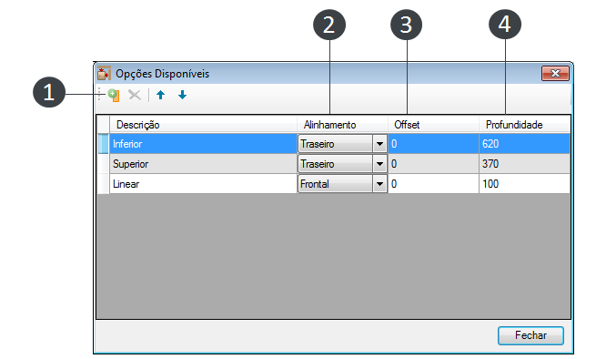This screenshot has height=359, width=596.
Task: Move selected option down with arrow
Action: (x=183, y=95)
